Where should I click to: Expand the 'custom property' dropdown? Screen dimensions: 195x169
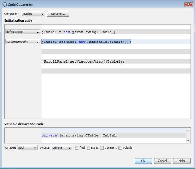click(23, 42)
